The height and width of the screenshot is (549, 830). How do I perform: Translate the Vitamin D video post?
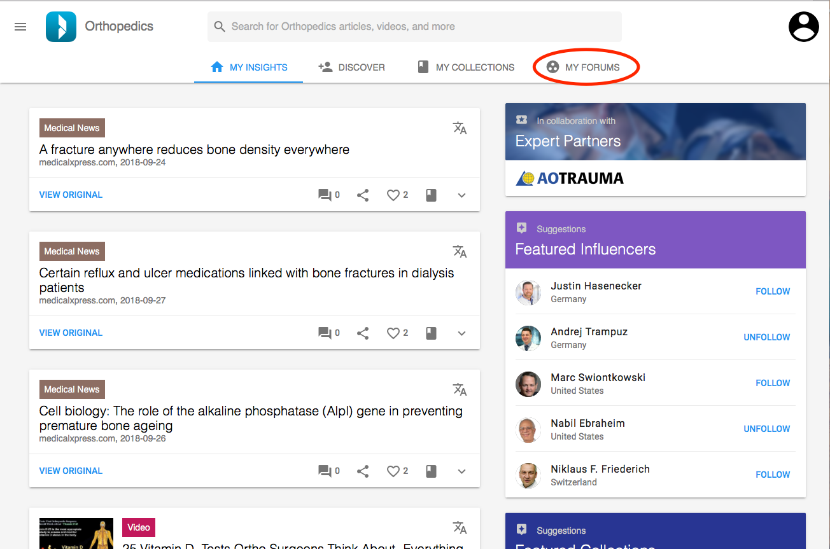click(x=460, y=527)
